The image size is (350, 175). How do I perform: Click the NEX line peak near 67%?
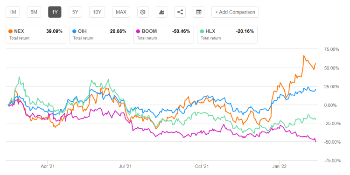click(304, 56)
